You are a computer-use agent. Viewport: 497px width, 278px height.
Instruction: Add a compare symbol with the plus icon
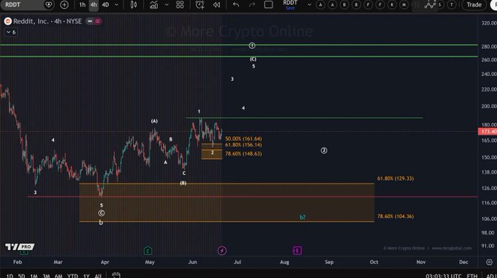(64, 5)
